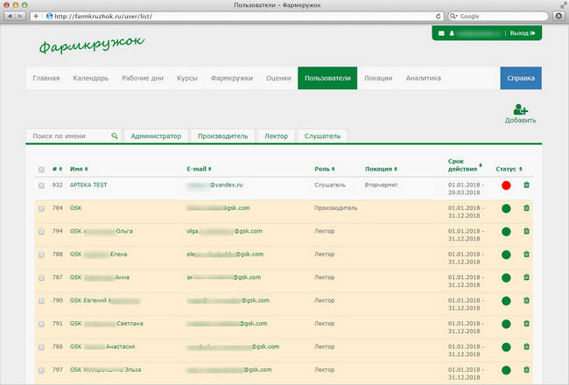Click green status dot in row 794
The image size is (569, 385).
coord(506,232)
